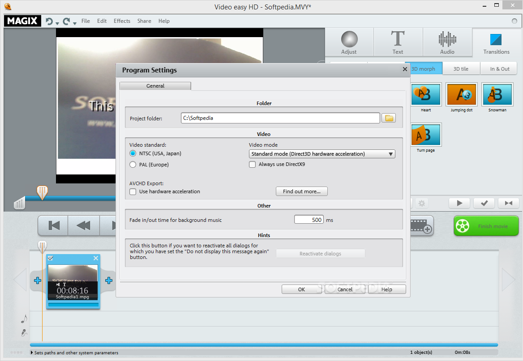Click the Redo arrow icon
523x361 pixels.
(67, 21)
